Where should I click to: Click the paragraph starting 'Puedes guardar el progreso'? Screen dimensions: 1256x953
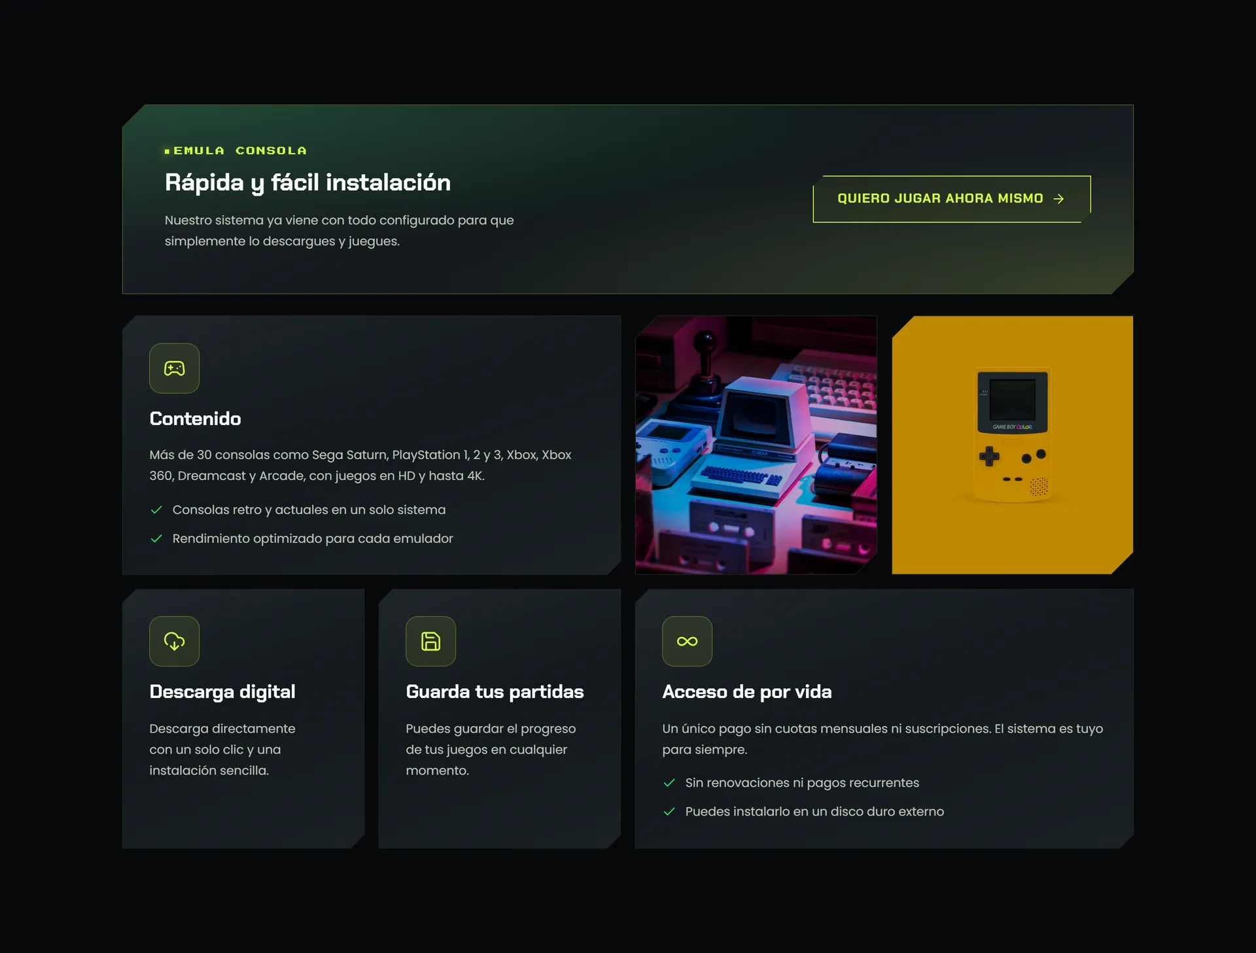(491, 750)
